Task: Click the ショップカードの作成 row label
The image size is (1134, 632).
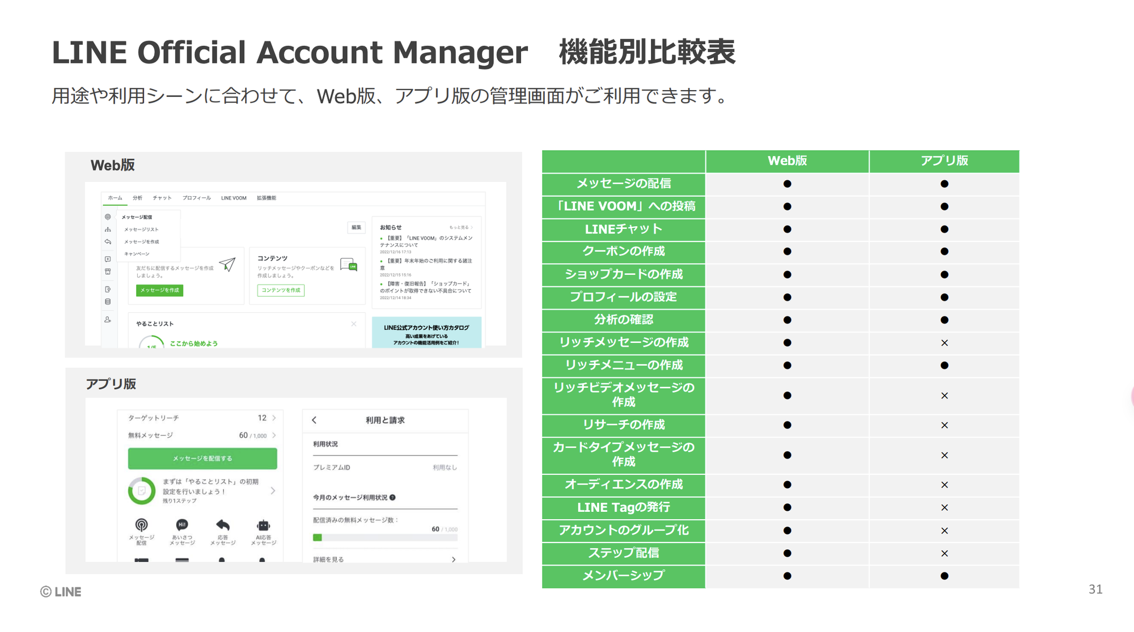Action: 624,274
